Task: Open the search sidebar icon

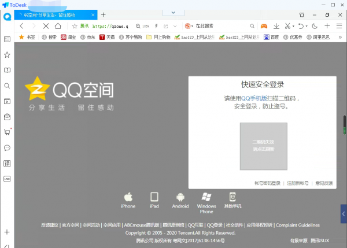Action: pyautogui.click(x=7, y=86)
